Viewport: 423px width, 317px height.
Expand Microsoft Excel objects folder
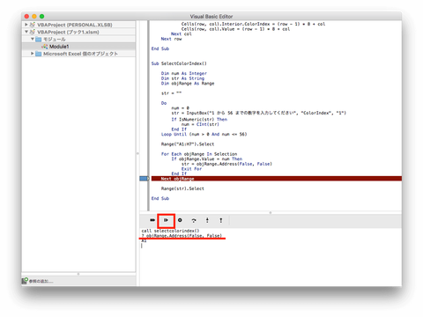click(33, 54)
